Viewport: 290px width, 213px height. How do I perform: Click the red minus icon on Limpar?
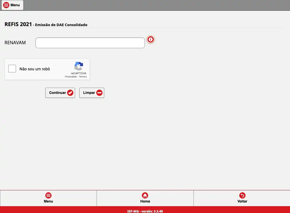[99, 93]
